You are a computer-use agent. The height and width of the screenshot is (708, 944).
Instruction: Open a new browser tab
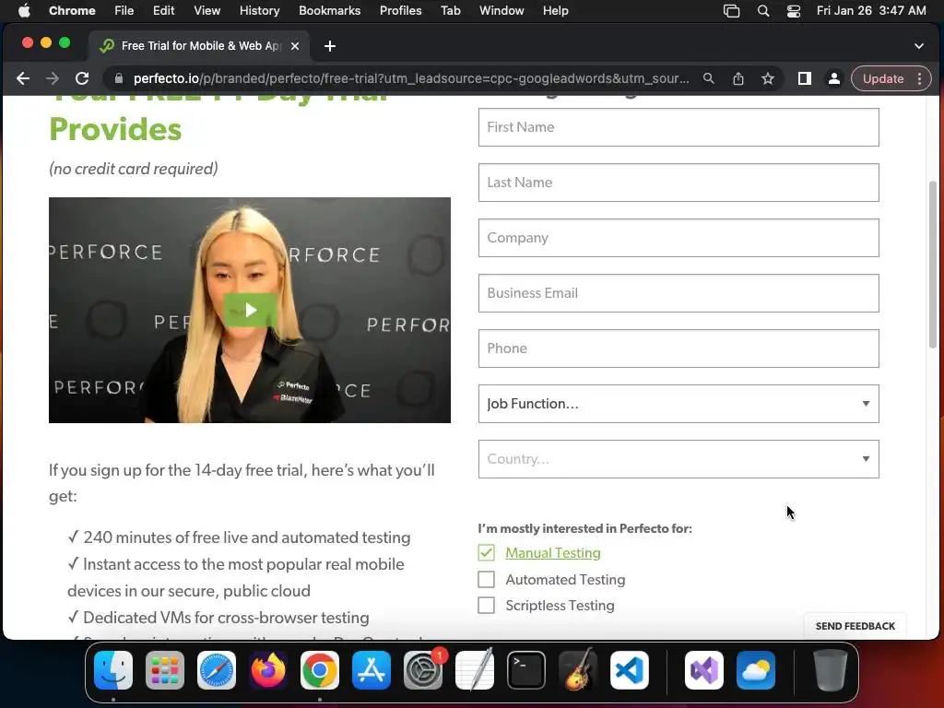[329, 46]
